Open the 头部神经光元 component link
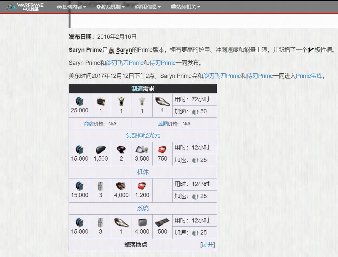Image resolution: width=338 pixels, height=257 pixels. (x=143, y=136)
